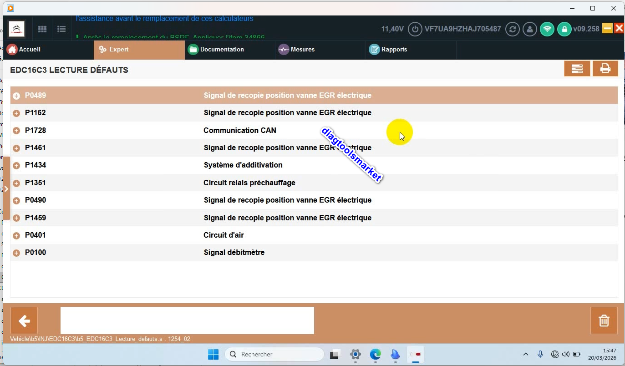
Task: Open the print icon for the fault report
Action: 605,68
